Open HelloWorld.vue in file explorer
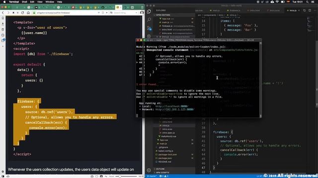Viewport: 318px width, 178px height. click(168, 136)
